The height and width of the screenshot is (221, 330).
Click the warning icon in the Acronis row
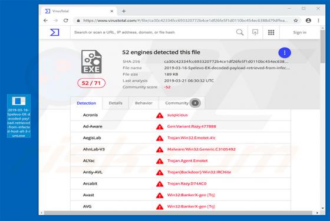coord(160,115)
